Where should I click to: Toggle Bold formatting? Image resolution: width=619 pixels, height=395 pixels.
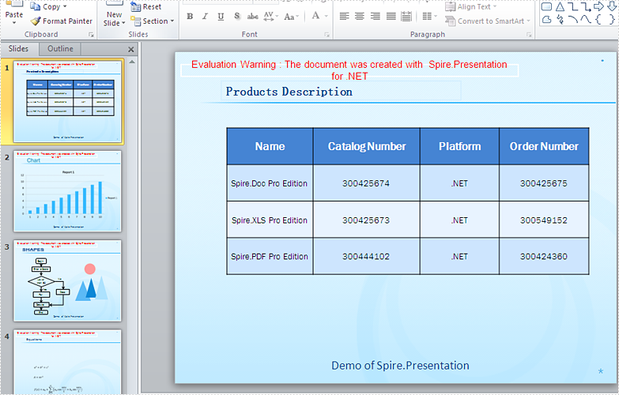coord(190,16)
